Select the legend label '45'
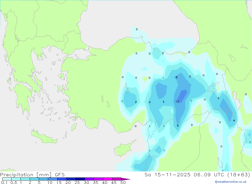Screen dimensions: 252x184 (x=114, y=182)
